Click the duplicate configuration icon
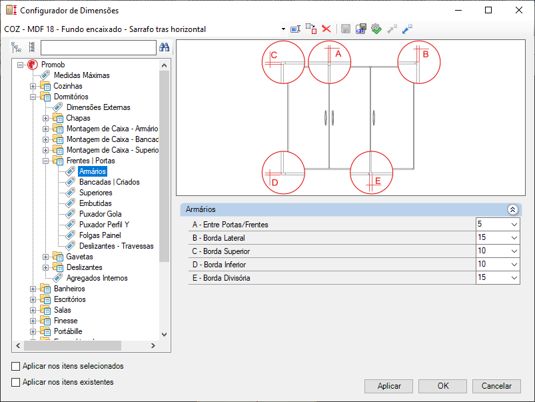Image resolution: width=535 pixels, height=402 pixels. (311, 29)
